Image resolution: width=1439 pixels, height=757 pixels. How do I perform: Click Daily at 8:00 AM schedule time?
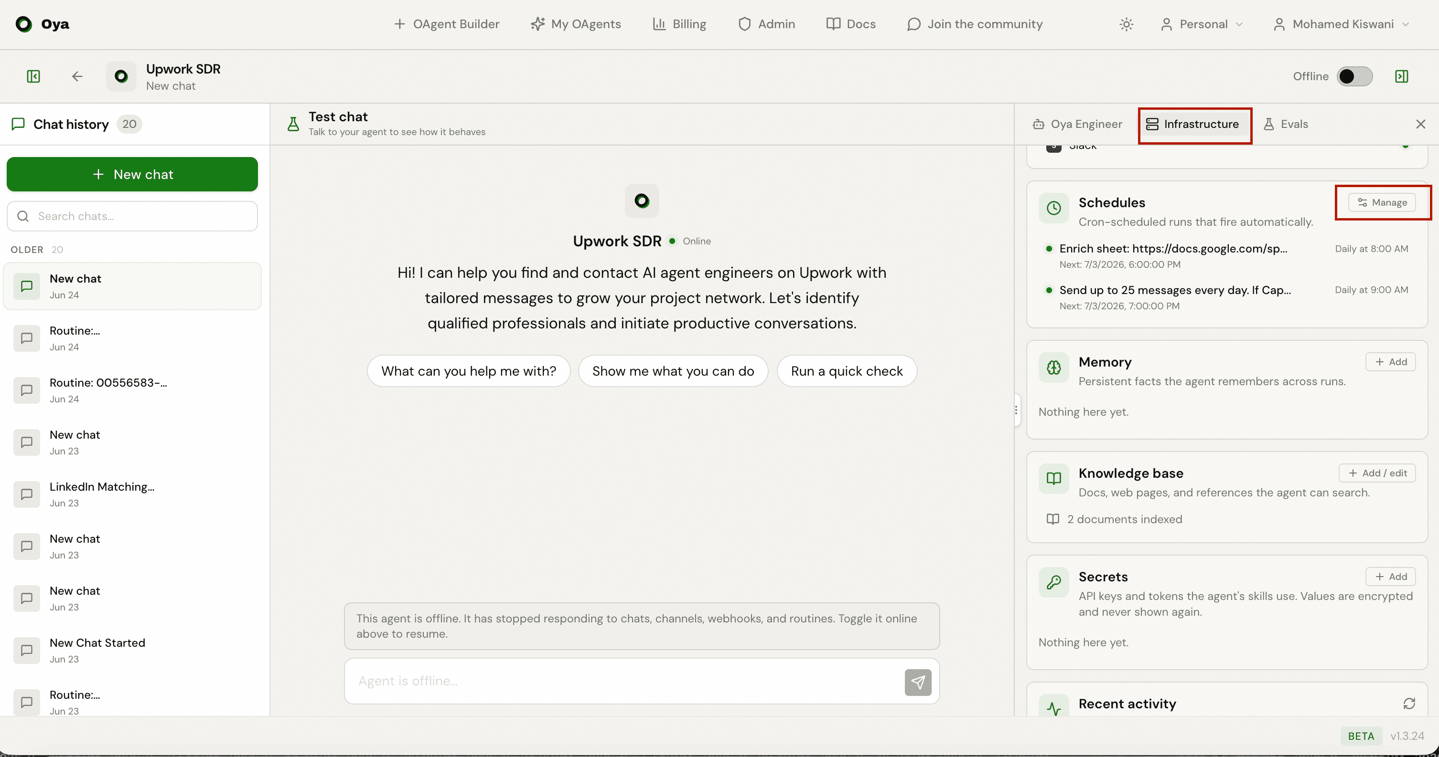pyautogui.click(x=1372, y=248)
